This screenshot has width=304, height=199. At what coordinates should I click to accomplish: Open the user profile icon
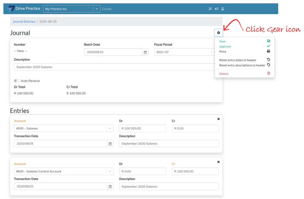click(x=223, y=9)
